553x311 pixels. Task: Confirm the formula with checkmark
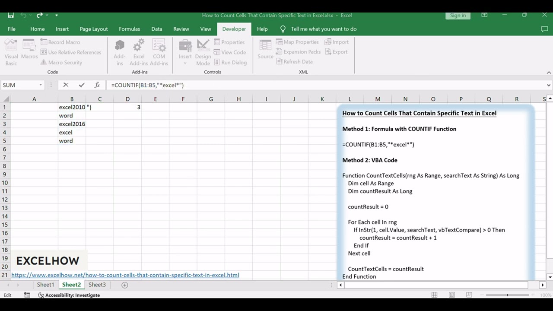(x=82, y=85)
